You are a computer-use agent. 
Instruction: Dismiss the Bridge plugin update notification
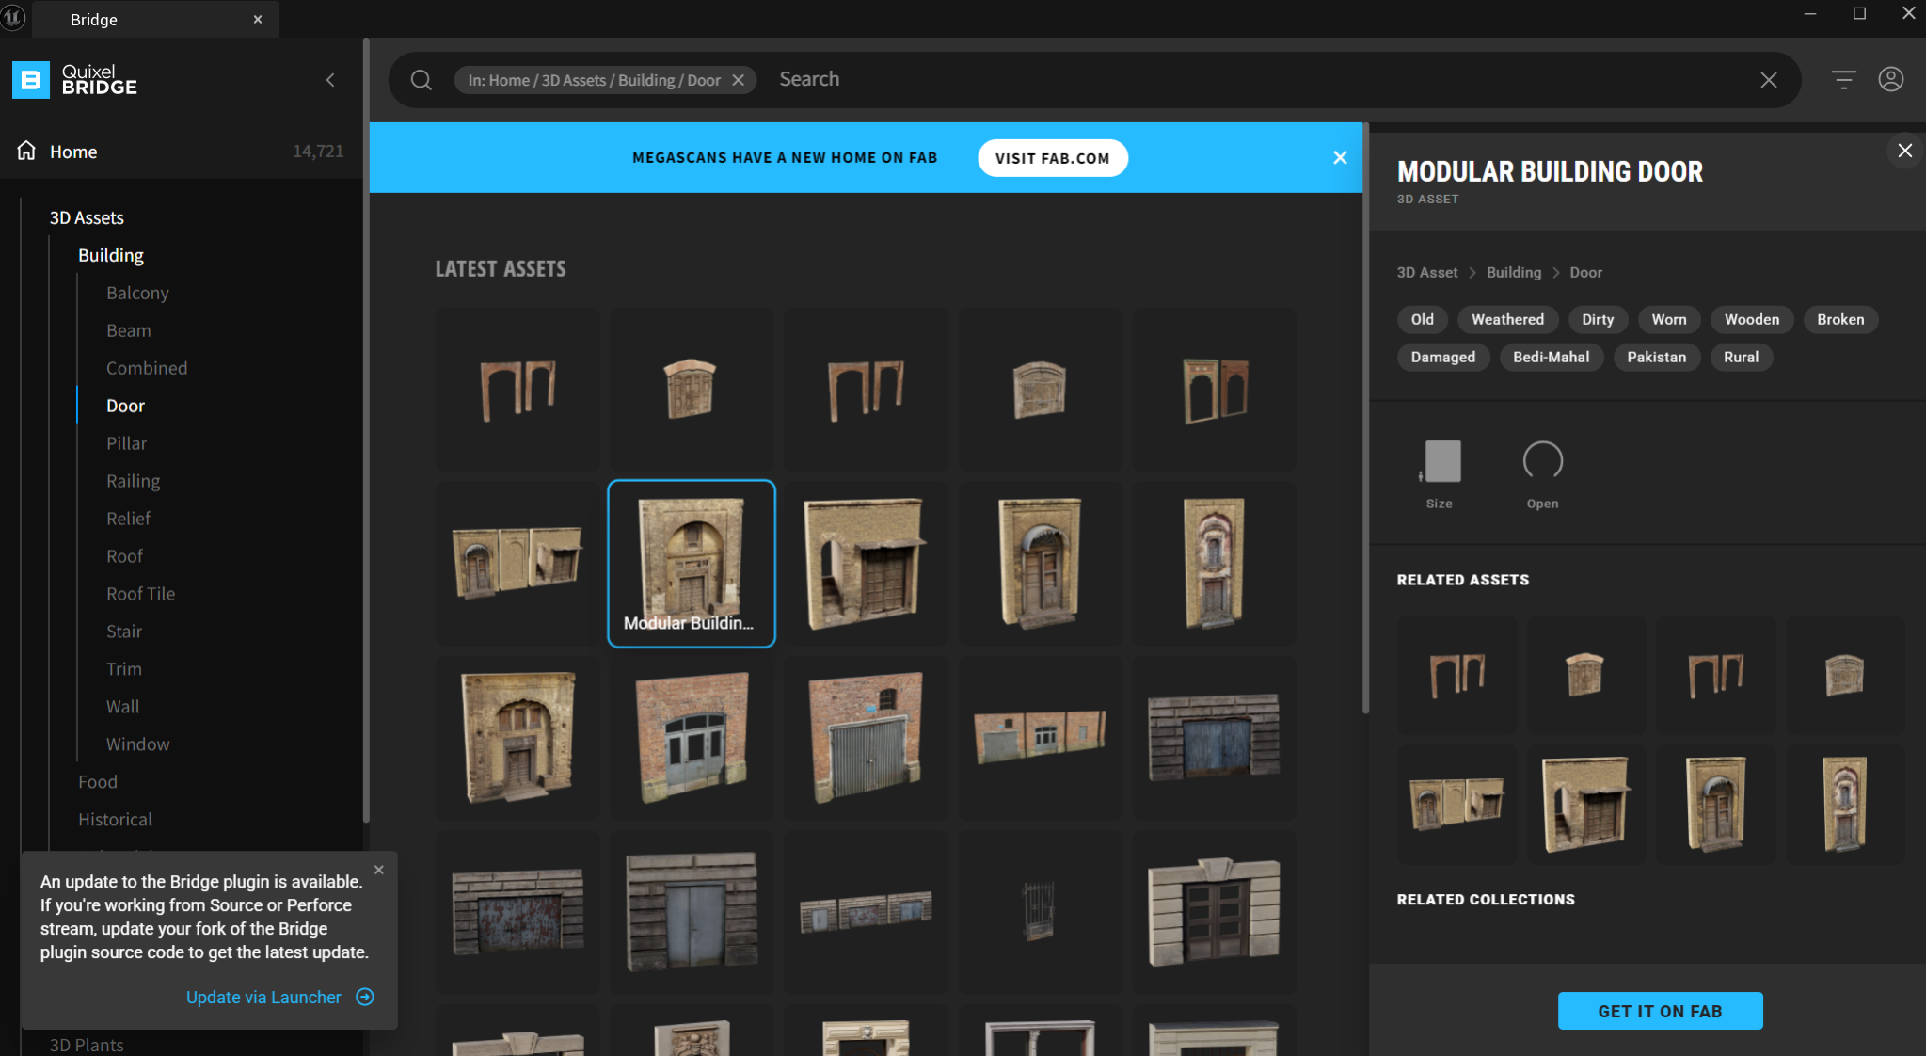pos(379,870)
